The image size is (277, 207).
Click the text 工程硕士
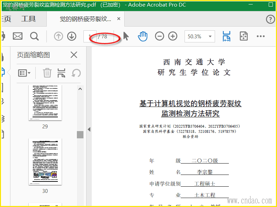pyautogui.click(x=205, y=184)
